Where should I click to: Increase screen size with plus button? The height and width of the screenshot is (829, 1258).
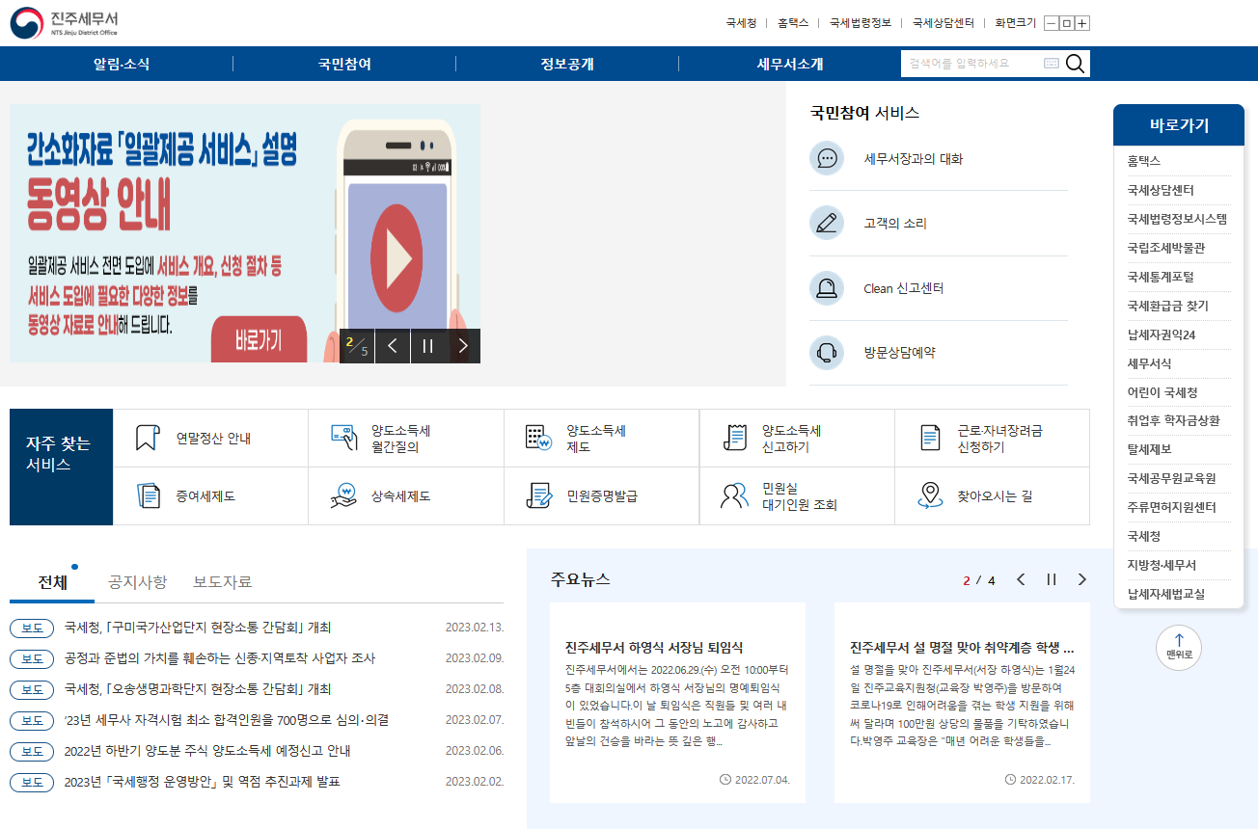pos(1082,23)
